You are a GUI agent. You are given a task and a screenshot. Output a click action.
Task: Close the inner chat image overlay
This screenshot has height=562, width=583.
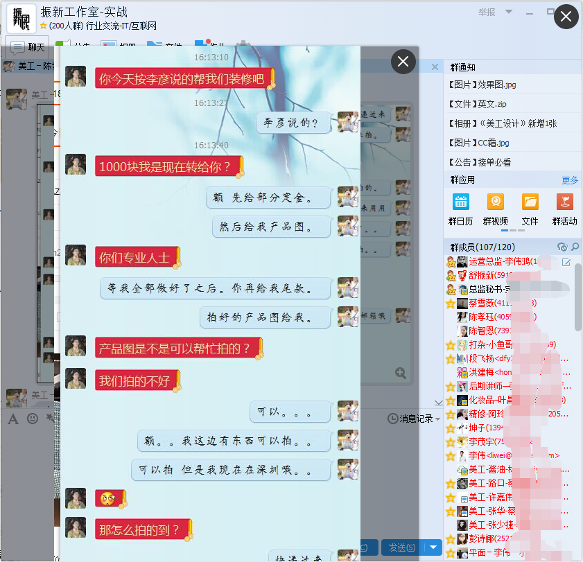(x=403, y=62)
